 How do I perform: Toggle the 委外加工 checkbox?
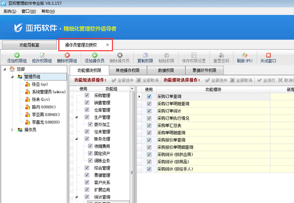90,124
